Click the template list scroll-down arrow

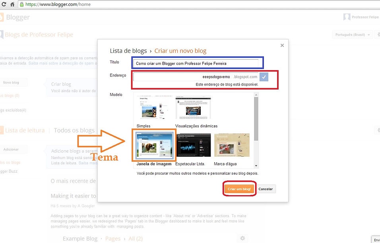tap(256, 166)
